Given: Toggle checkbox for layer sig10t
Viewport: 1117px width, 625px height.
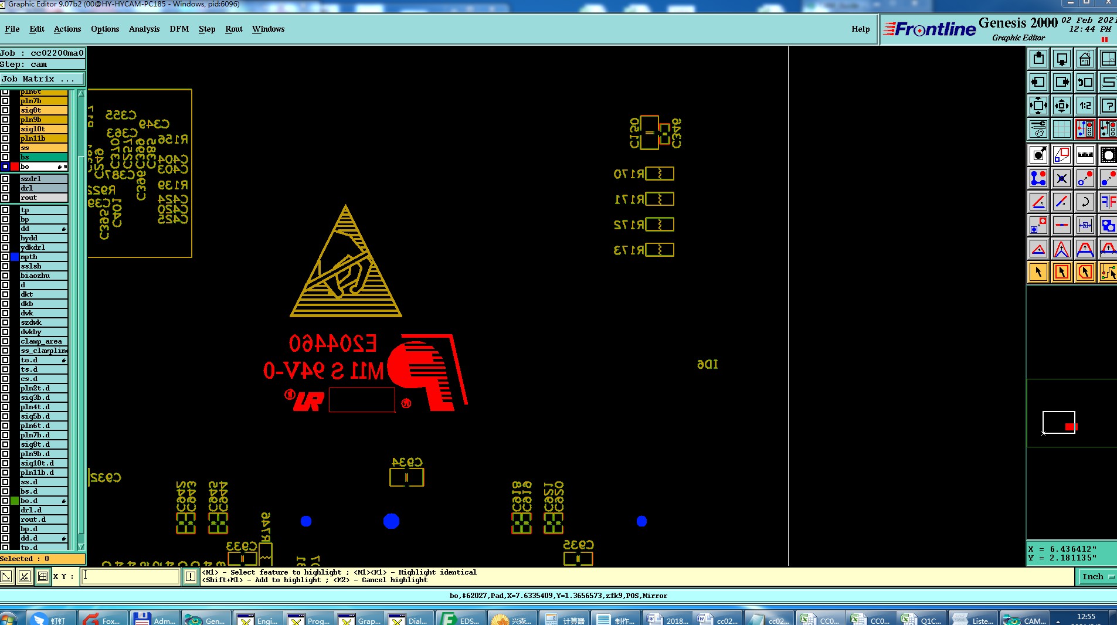Looking at the screenshot, I should [x=5, y=129].
